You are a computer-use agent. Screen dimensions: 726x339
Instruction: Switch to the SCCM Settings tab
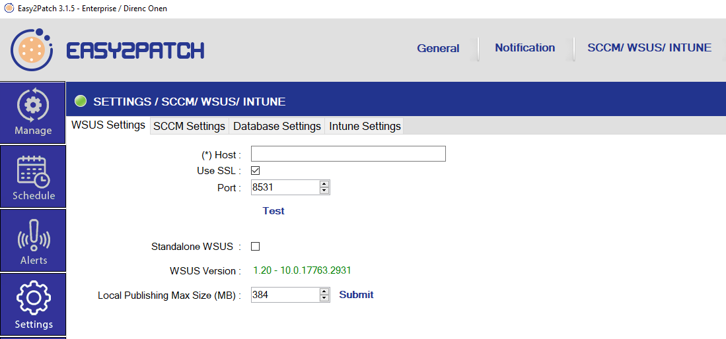pyautogui.click(x=189, y=126)
